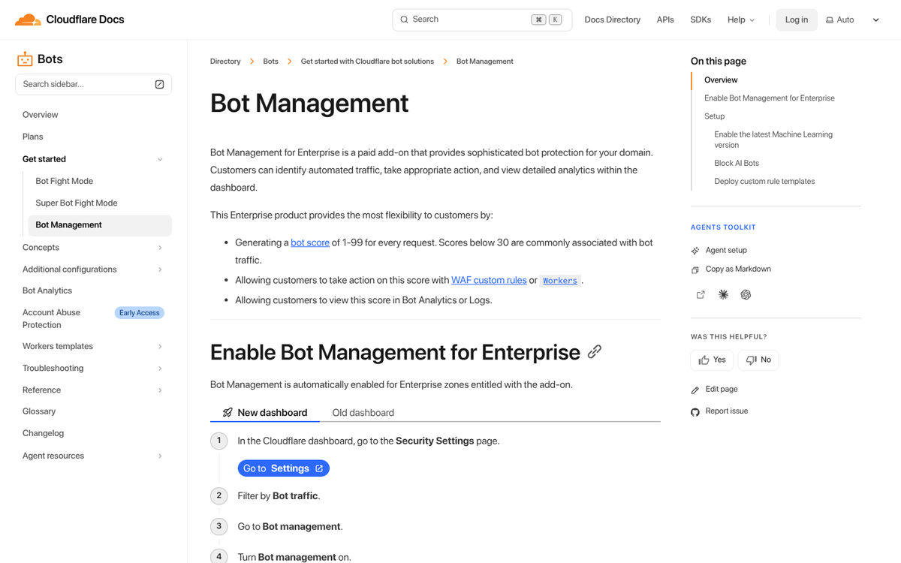This screenshot has height=563, width=901.
Task: Click the Edit page pencil icon
Action: (x=695, y=389)
